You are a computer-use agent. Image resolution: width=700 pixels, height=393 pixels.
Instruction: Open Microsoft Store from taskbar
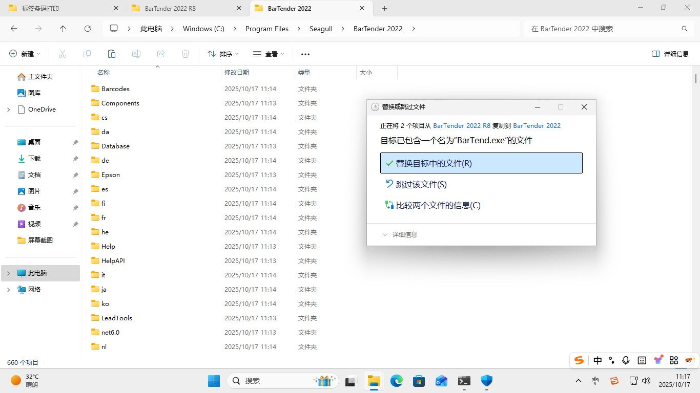coord(419,381)
